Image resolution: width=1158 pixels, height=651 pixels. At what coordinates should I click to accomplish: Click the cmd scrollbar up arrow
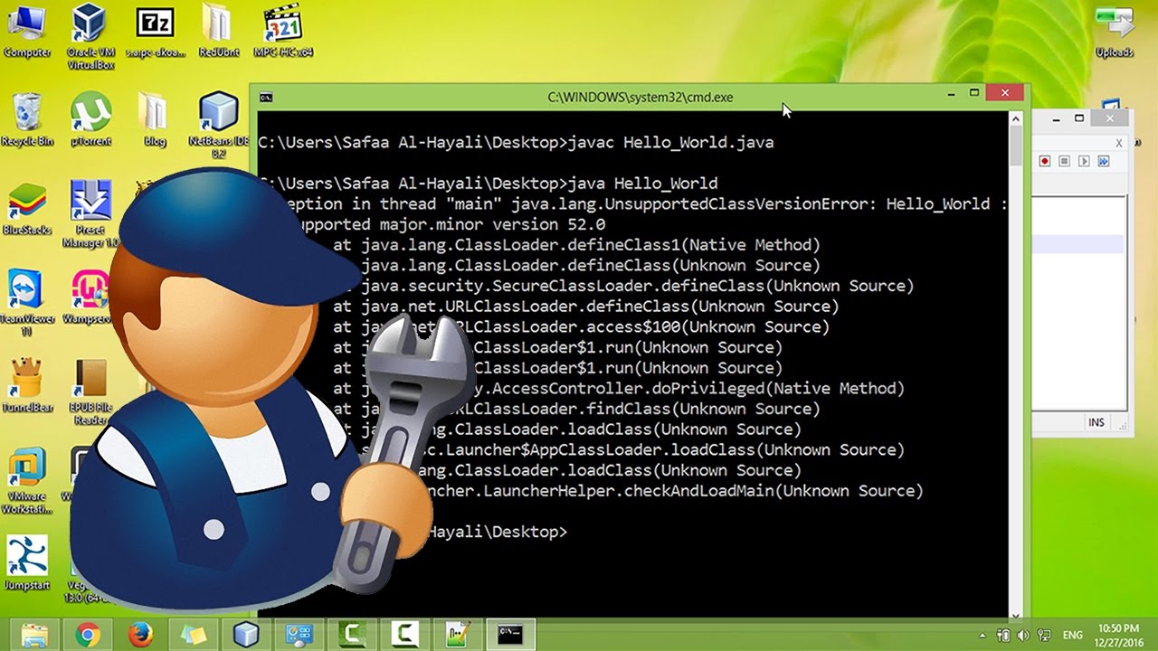1017,118
